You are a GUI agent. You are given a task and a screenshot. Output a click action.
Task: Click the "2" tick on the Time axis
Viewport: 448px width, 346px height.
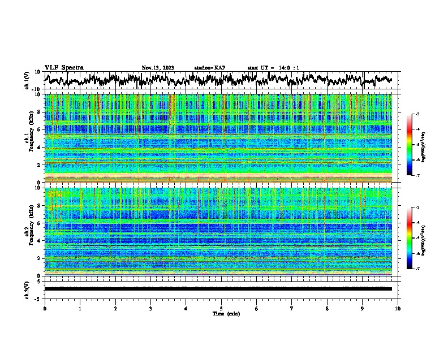click(x=115, y=309)
